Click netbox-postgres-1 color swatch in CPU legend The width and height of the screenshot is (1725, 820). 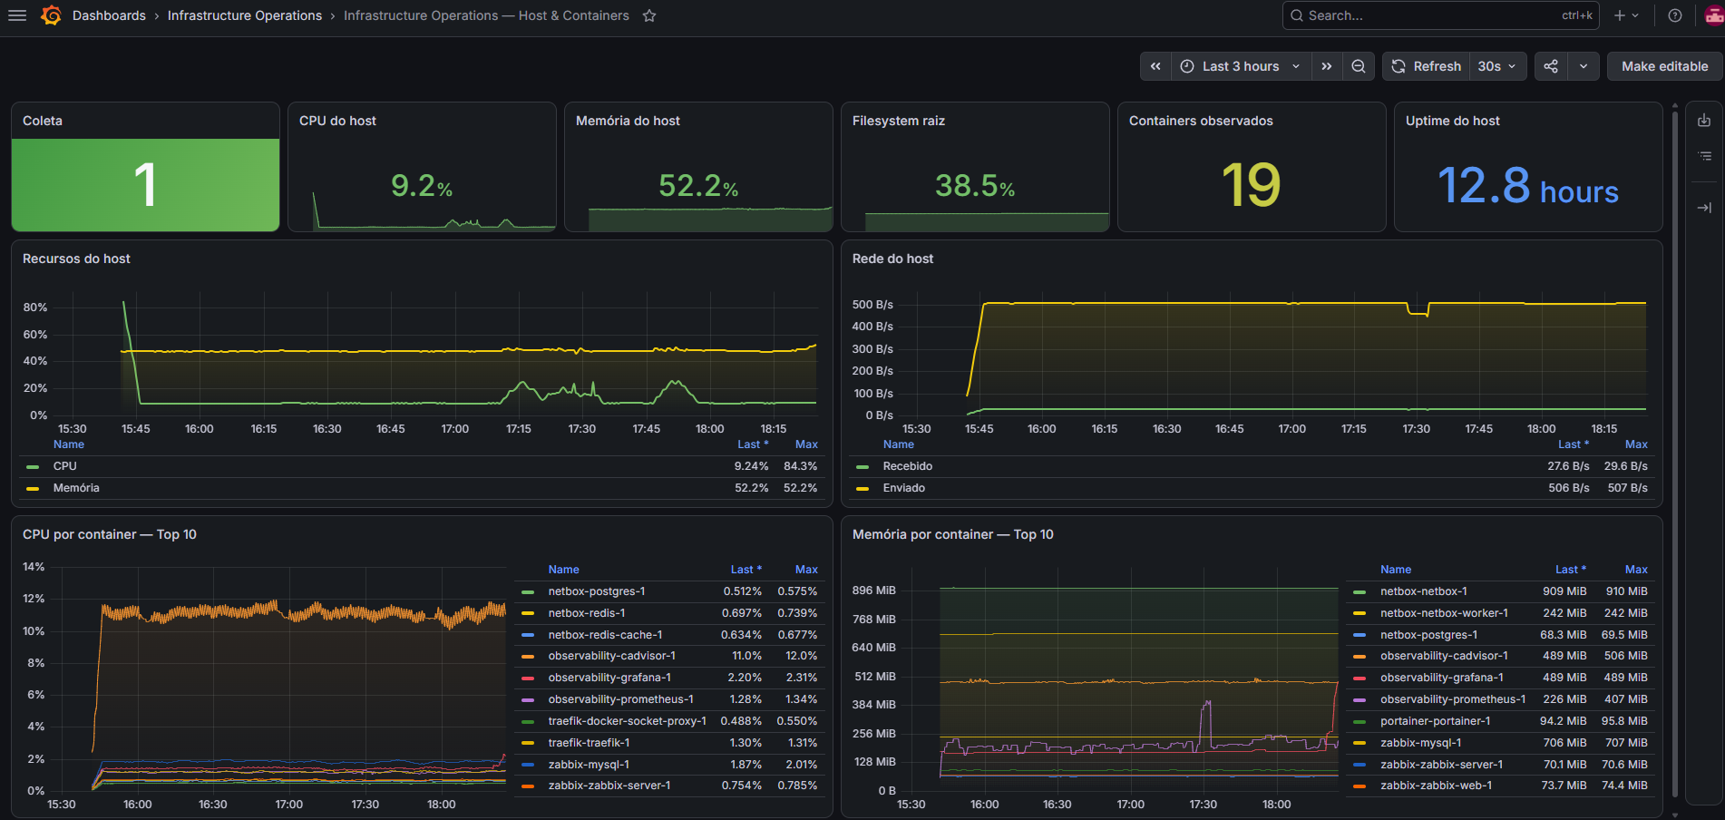tap(528, 591)
